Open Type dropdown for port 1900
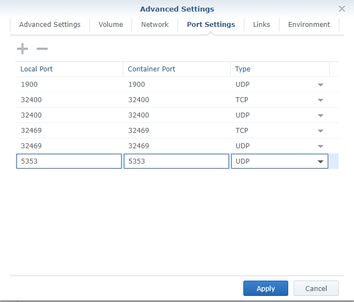Viewport: 354px width, 302px height. point(321,85)
